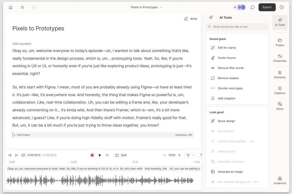Viewport: 292px width, 194px height.
Task: Run Remove filler words on the transcript
Action: tap(231, 68)
